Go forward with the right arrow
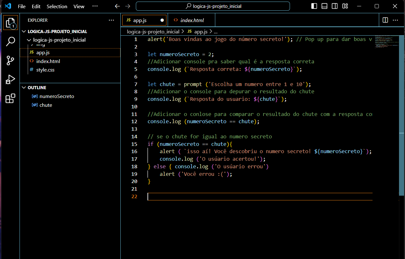 (x=128, y=6)
